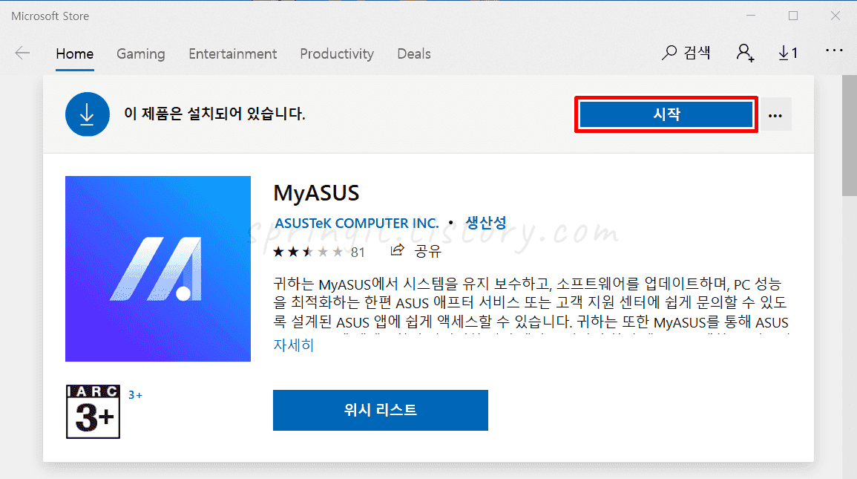
Task: Launch the app with the 시작 button
Action: point(666,114)
